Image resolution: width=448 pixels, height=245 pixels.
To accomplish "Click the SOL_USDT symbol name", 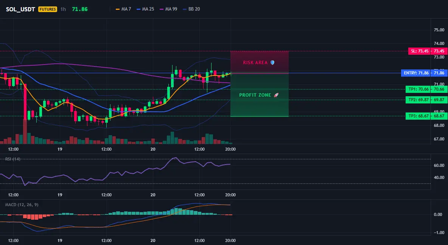I will (x=20, y=9).
